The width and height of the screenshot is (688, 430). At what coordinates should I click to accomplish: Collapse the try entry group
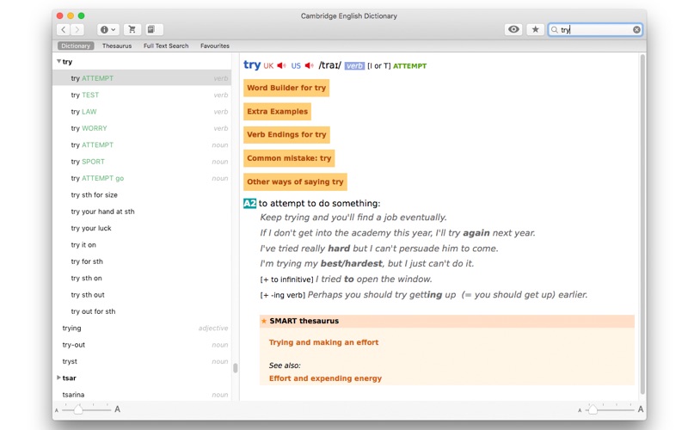(x=58, y=61)
